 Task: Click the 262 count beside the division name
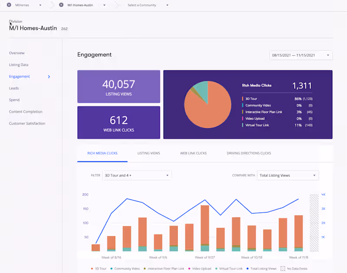pos(64,29)
